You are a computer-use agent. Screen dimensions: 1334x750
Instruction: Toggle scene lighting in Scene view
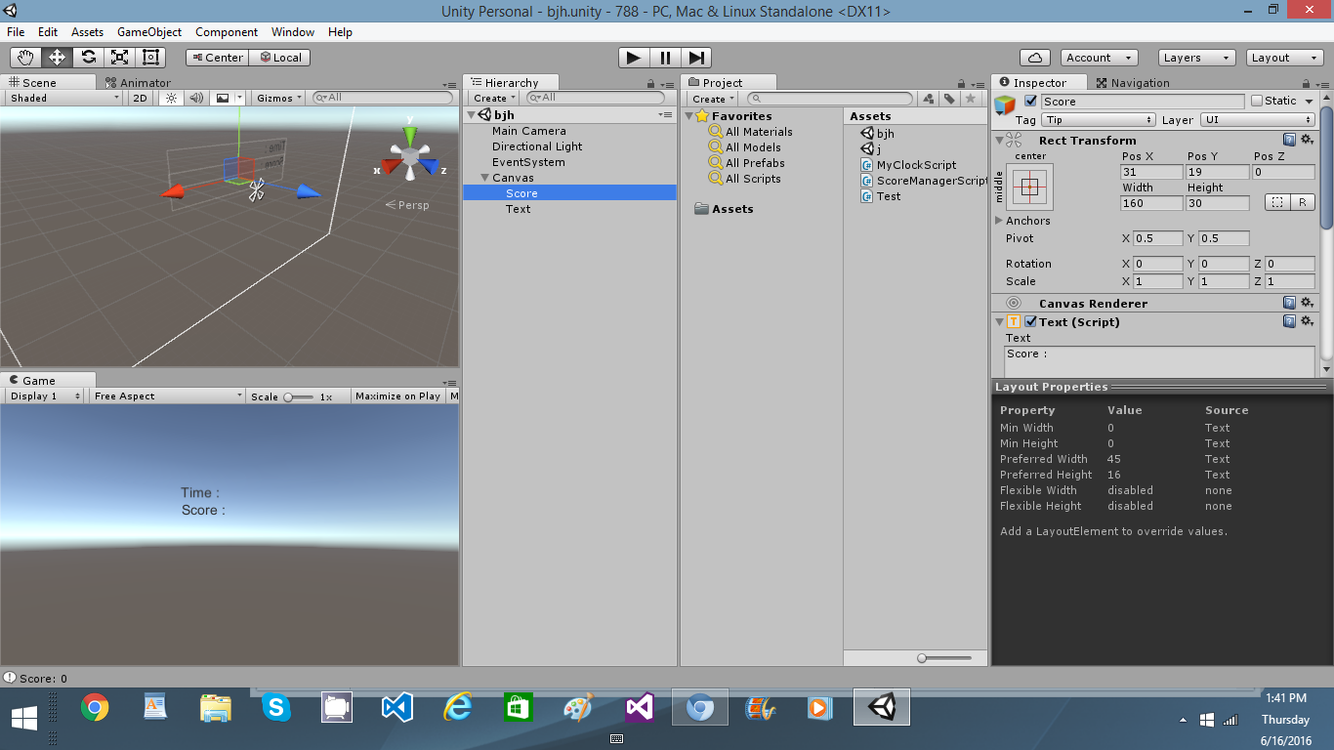pos(172,98)
